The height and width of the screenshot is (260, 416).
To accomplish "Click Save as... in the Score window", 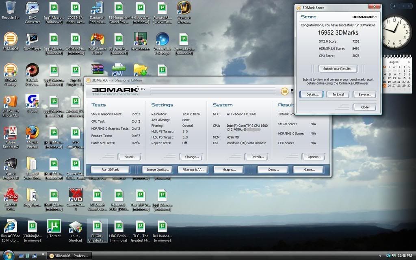I will (x=365, y=94).
